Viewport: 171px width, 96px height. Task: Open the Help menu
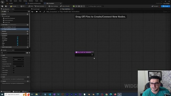tap(41, 1)
